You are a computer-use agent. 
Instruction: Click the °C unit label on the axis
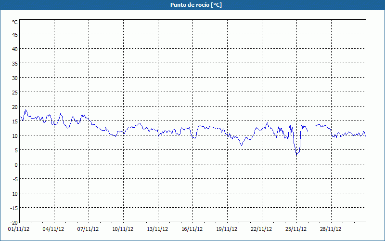[x=15, y=22]
